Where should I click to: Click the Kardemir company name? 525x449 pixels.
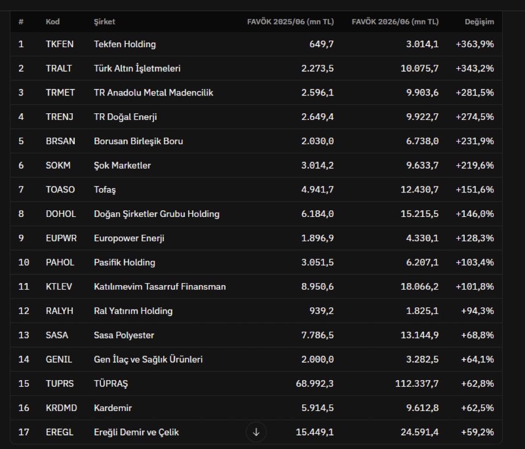tap(113, 408)
